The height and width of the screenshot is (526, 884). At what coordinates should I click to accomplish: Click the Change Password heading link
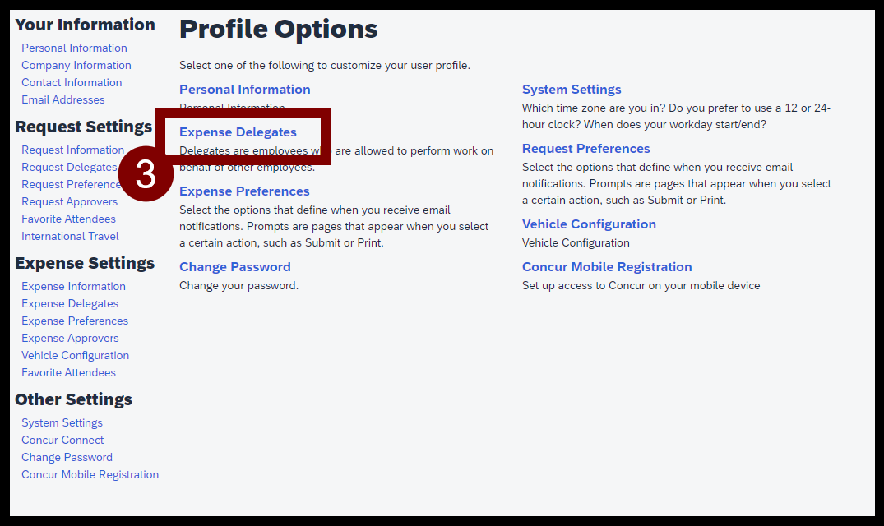tap(234, 266)
